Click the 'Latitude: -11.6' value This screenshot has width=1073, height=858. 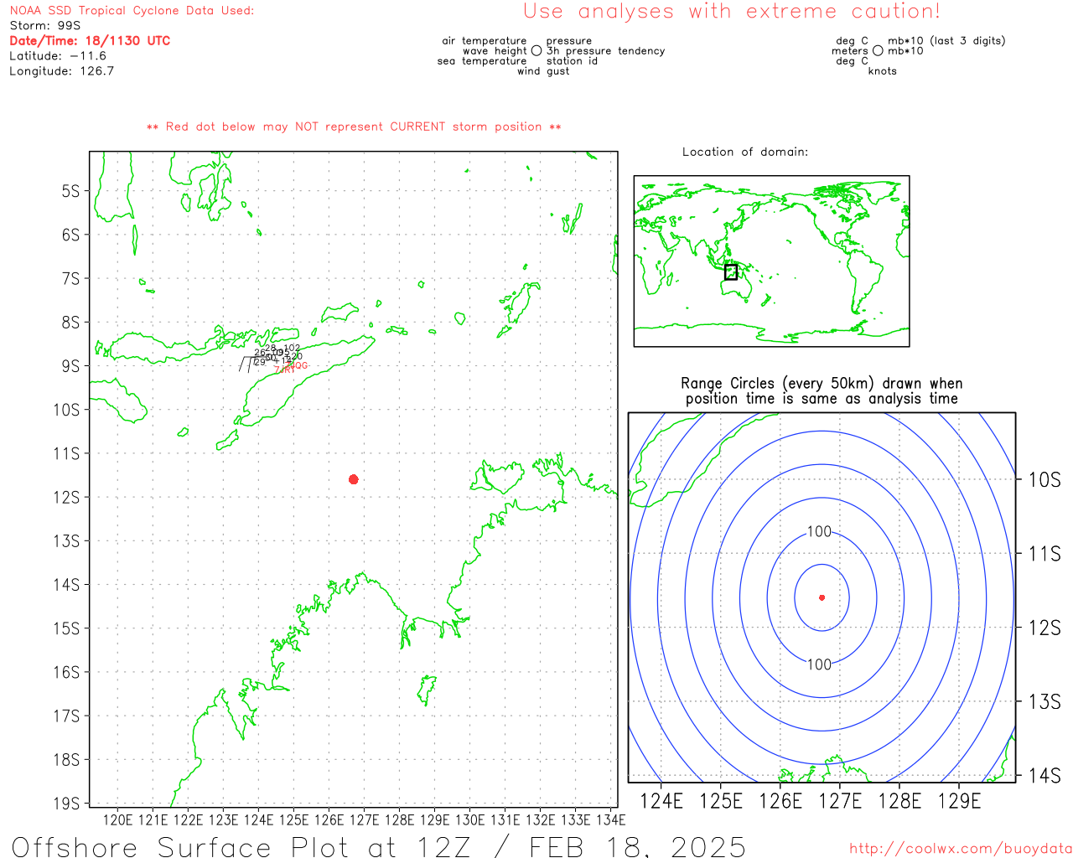coord(58,56)
